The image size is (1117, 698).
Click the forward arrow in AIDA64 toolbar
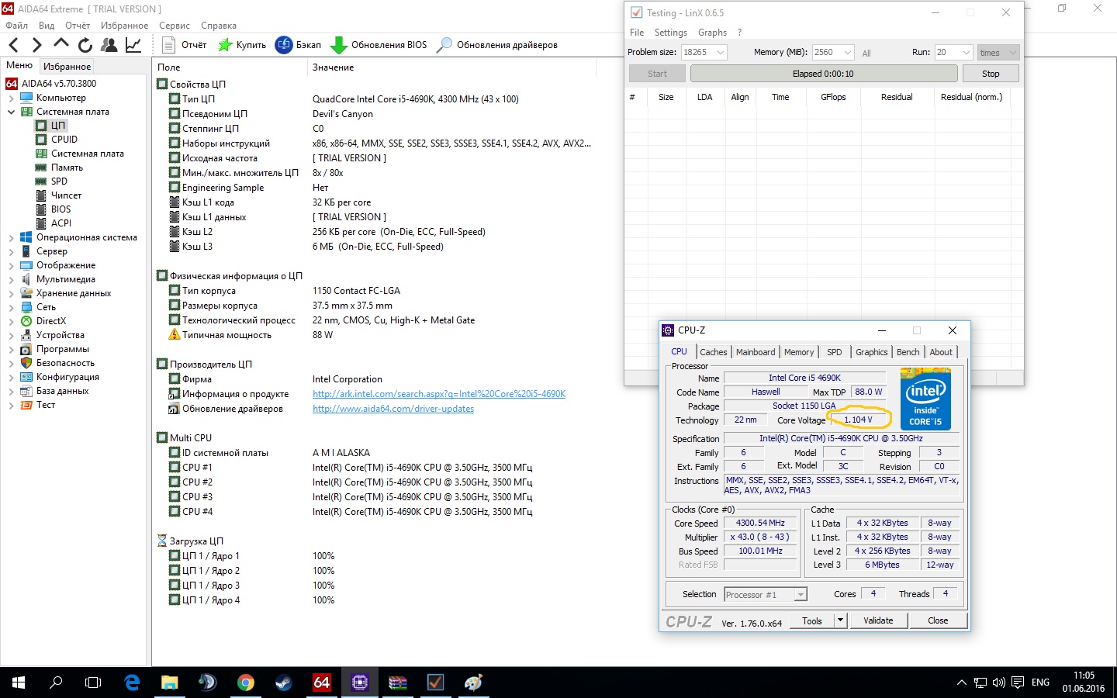[x=36, y=45]
